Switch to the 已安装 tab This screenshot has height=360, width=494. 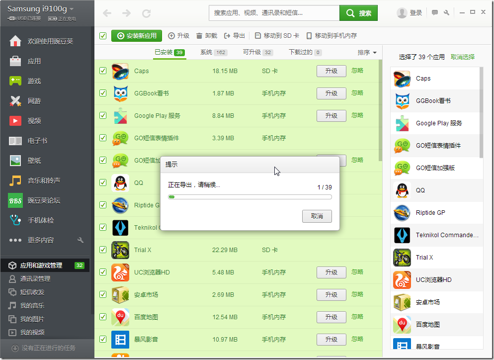point(169,52)
